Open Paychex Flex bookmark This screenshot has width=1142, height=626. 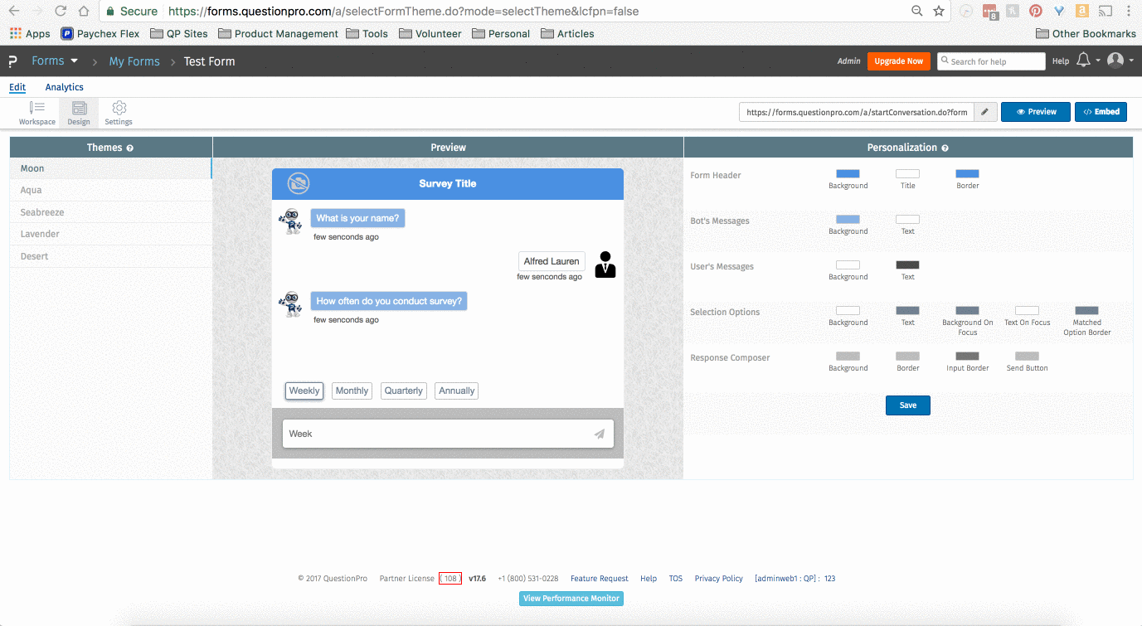(100, 34)
